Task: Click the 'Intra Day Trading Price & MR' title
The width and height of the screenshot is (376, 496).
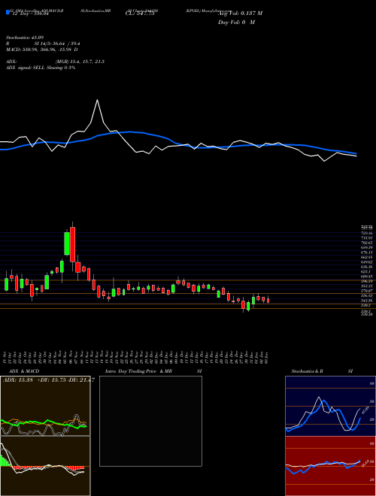Action: tap(138, 371)
